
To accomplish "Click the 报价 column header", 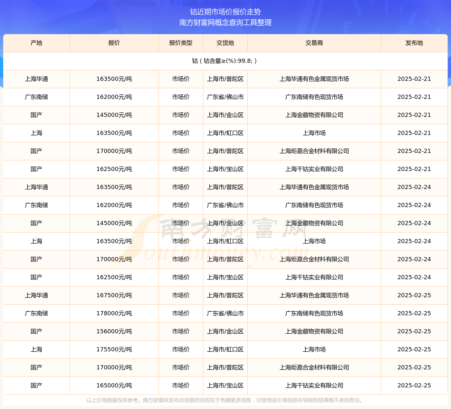I will [x=114, y=43].
